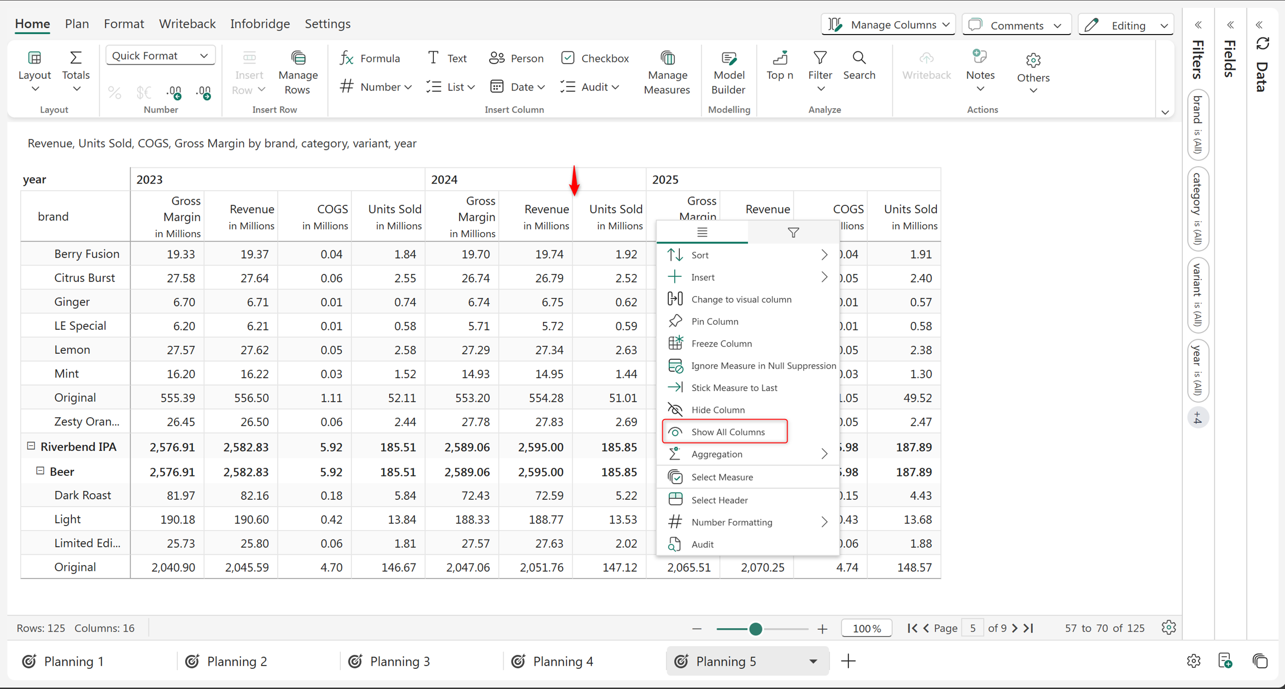Open the Model Builder tool
Screen dimensions: 1285x689
[728, 73]
